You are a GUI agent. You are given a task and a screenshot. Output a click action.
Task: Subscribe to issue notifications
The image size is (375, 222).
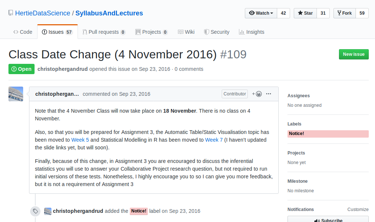pos(328,220)
